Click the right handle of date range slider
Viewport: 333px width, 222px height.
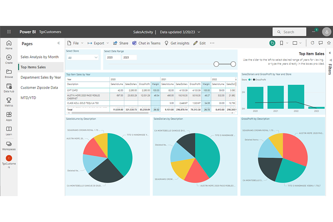click(x=233, y=64)
